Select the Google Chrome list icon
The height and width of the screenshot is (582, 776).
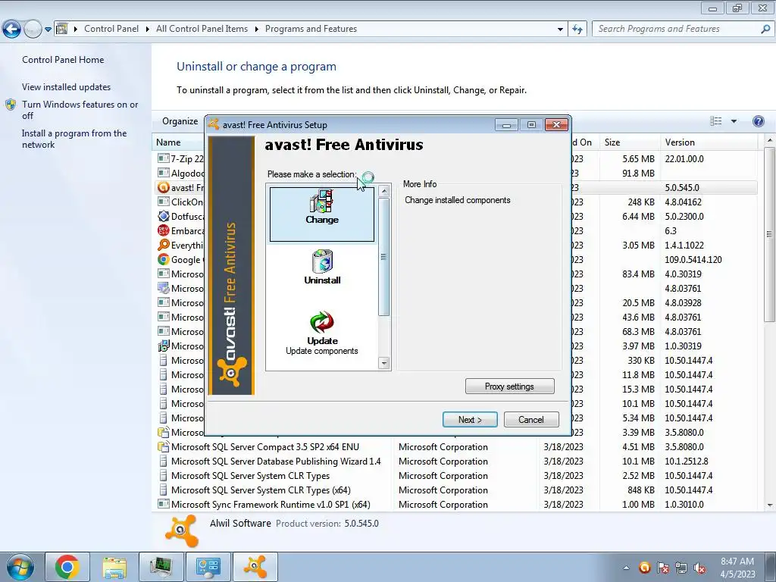[x=164, y=259]
